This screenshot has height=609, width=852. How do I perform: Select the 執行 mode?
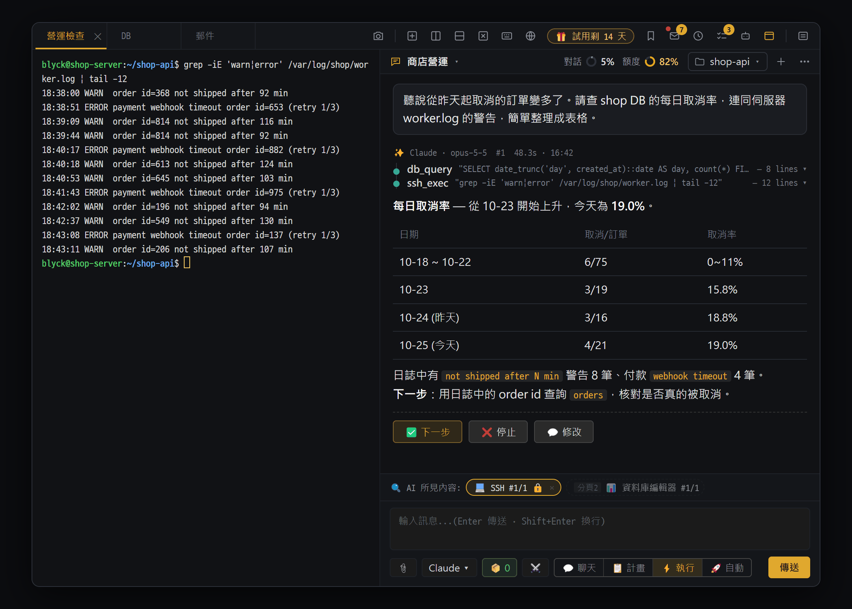pos(678,568)
